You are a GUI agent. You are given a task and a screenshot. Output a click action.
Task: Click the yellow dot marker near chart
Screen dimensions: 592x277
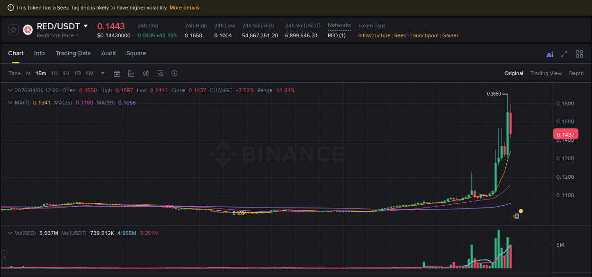tap(521, 211)
